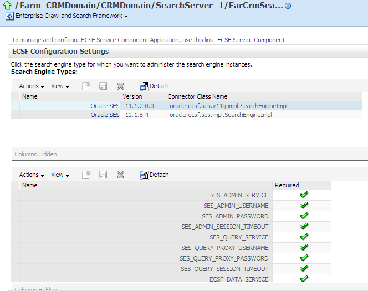
Task: Select the SES_ADMIN_PASSWORD row
Action: coord(171,216)
